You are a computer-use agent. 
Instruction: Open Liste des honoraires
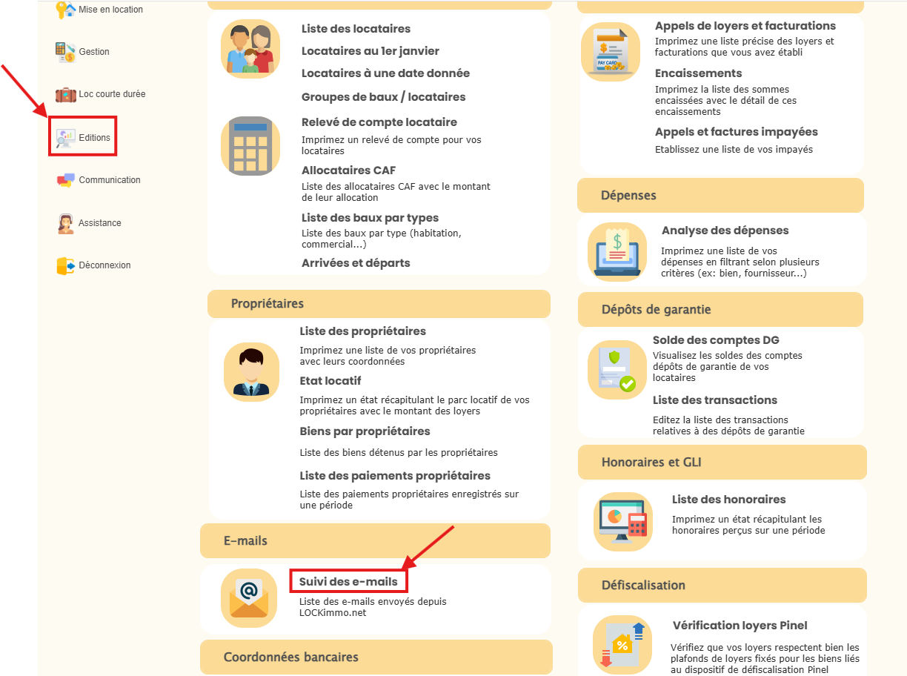coord(729,500)
